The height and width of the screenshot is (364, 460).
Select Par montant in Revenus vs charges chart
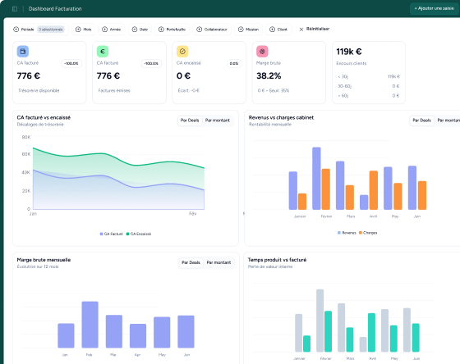448,121
